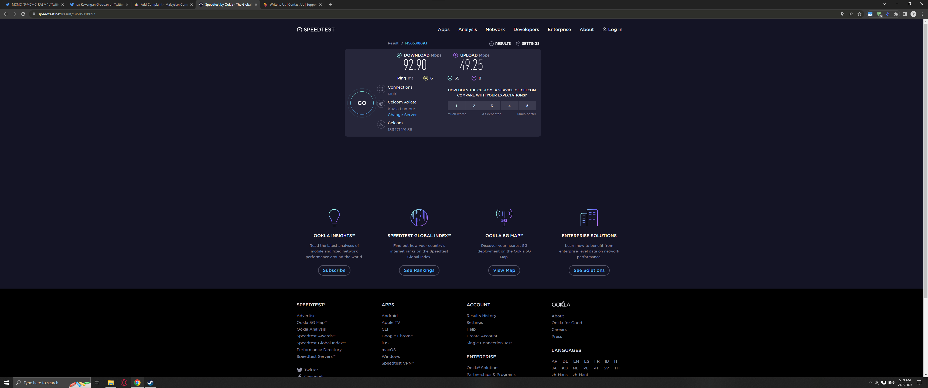Viewport: 928px width, 388px height.
Task: Click the Ookla Insights lightbulb icon
Action: click(334, 217)
